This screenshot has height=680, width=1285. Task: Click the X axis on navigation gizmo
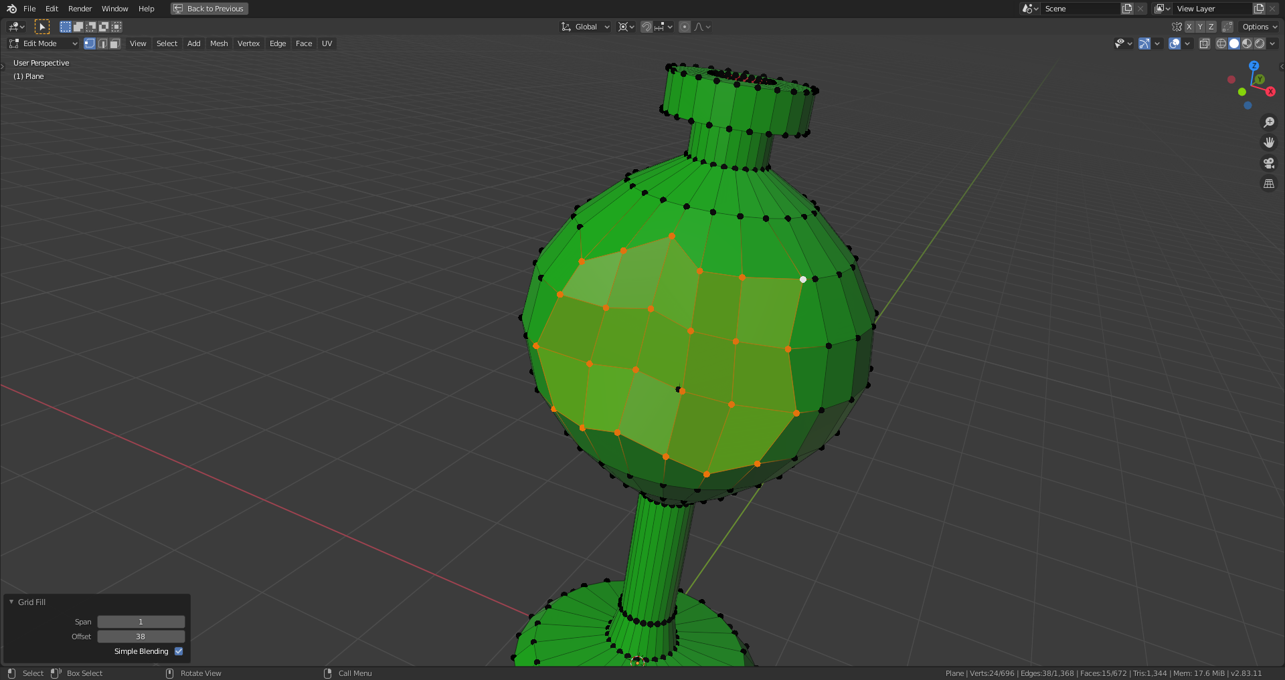(1270, 92)
